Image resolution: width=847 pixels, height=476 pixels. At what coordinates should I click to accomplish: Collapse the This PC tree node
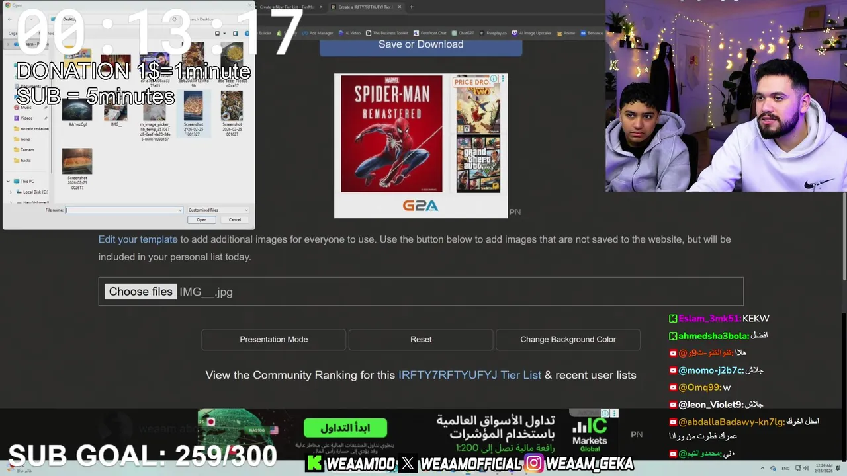point(8,181)
